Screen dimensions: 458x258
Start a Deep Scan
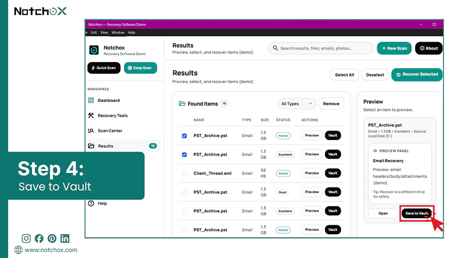click(x=141, y=68)
